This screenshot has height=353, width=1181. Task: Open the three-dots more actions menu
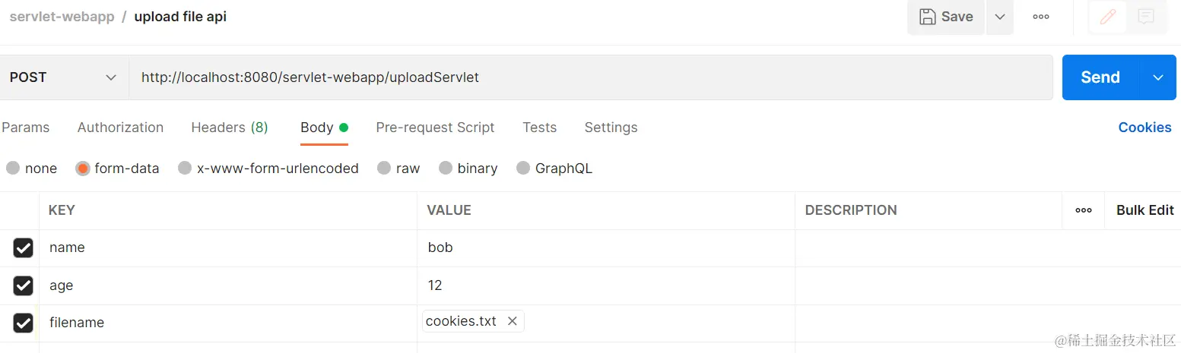(1040, 17)
